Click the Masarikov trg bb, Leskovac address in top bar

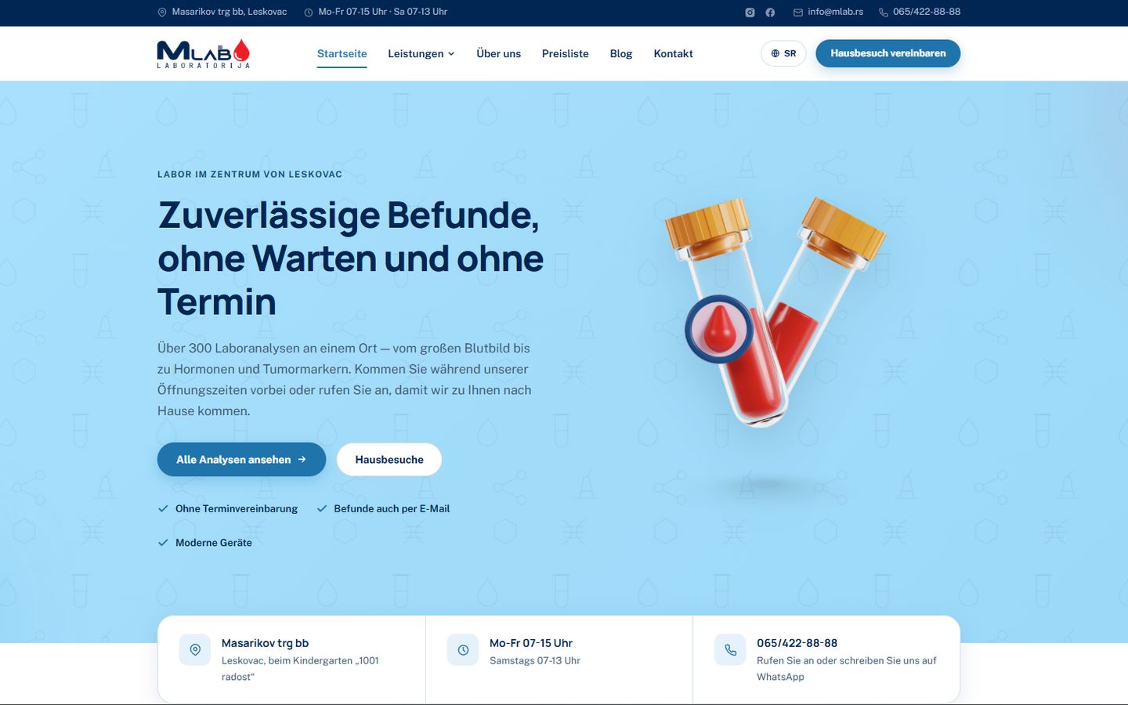click(x=230, y=12)
